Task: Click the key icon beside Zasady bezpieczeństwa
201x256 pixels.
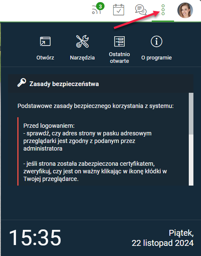Action: pyautogui.click(x=21, y=82)
